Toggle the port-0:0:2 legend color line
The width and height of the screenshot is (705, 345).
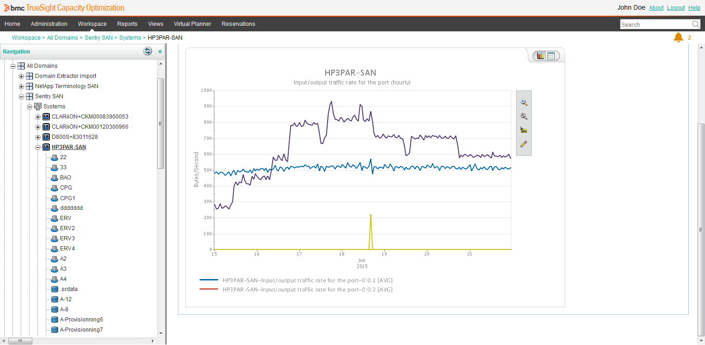209,289
